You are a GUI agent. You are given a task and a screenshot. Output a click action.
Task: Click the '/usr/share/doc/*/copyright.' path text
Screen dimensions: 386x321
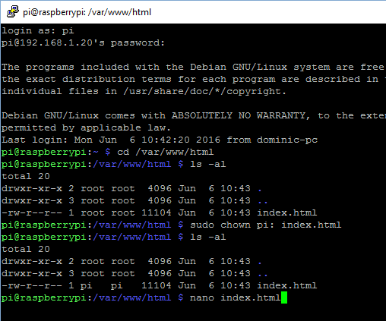(204, 91)
